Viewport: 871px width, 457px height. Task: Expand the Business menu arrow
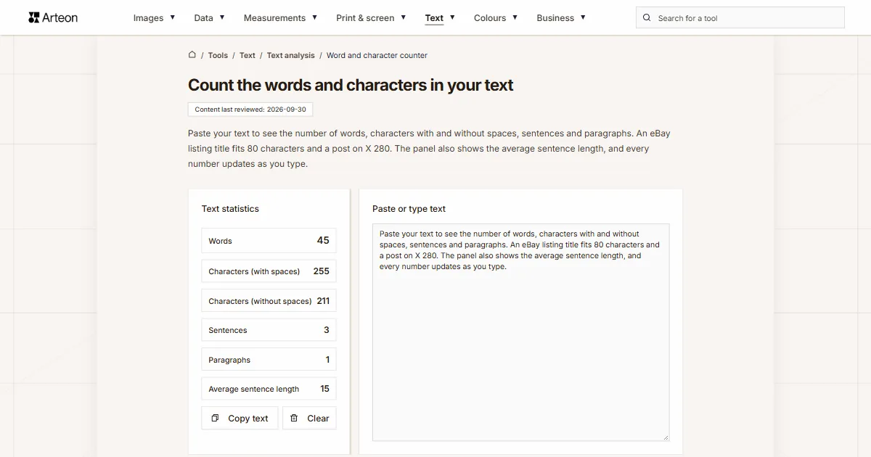pyautogui.click(x=583, y=17)
